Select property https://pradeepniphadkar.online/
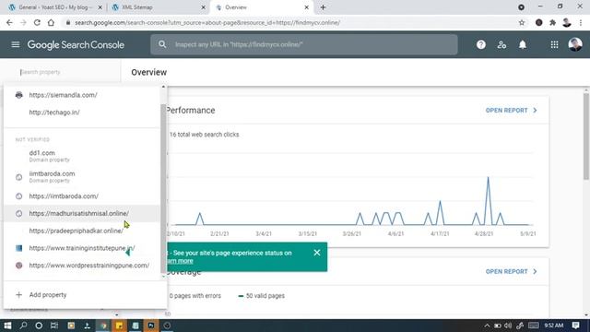590x332 pixels. tap(82, 231)
